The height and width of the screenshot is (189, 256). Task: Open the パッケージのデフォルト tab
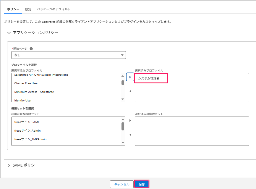(x=54, y=9)
